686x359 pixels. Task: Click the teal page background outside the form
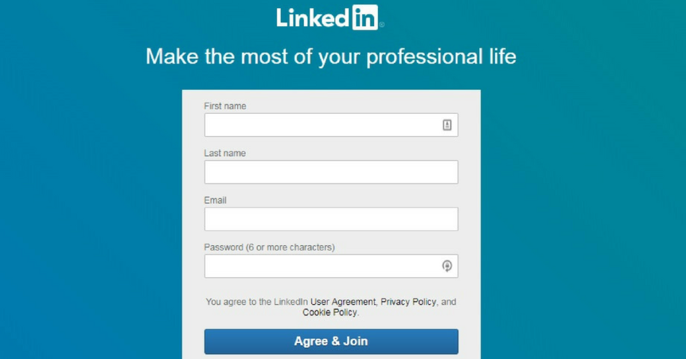[x=88, y=197]
